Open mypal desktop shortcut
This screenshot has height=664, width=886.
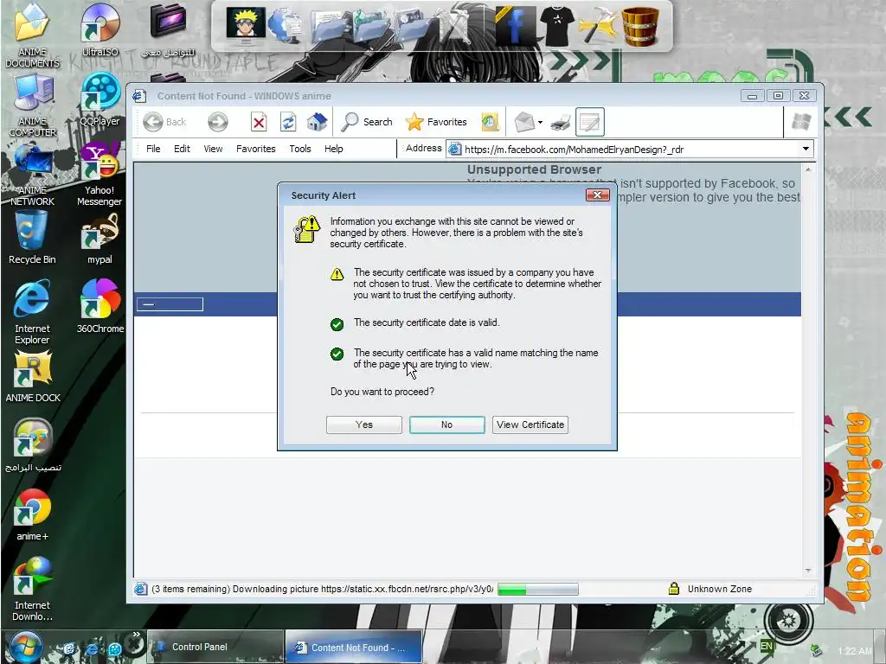pos(100,238)
